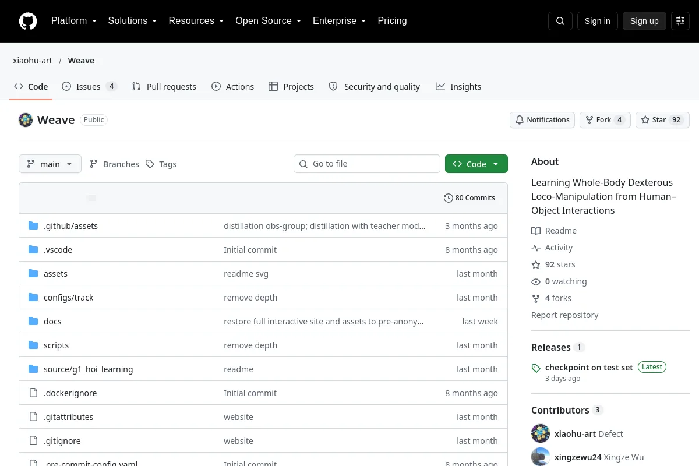Viewport: 699px width, 466px height.
Task: Click the Go to file search field
Action: [367, 164]
